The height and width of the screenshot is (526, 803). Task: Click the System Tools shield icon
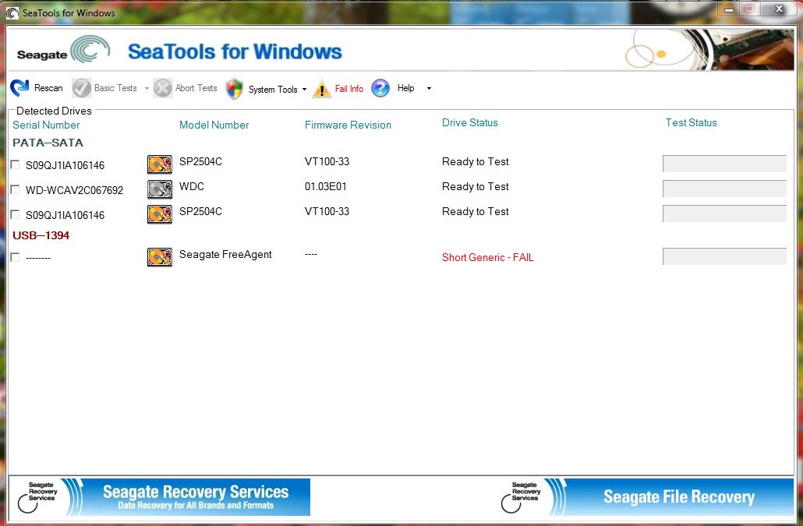[234, 89]
